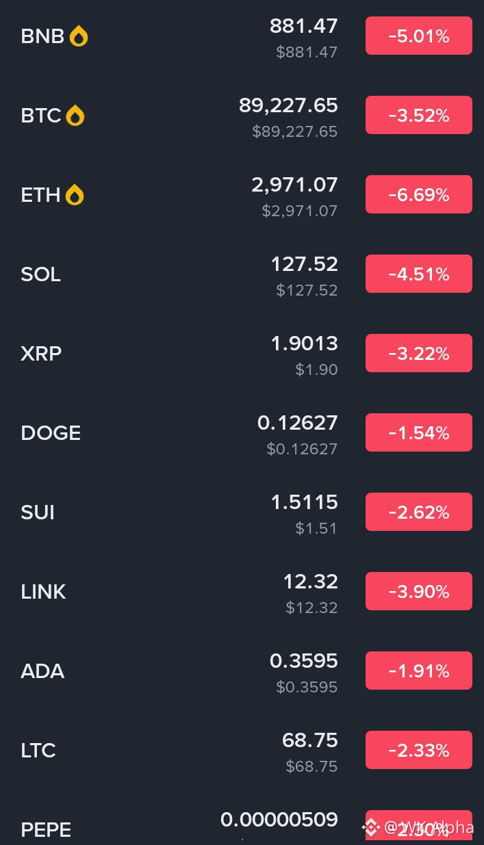Image resolution: width=484 pixels, height=845 pixels.
Task: Tap ADA's -1.91% change badge
Action: tap(418, 671)
